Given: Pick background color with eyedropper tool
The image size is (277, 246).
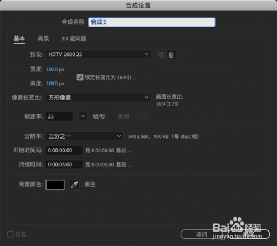Looking at the screenshot, I should click(74, 184).
